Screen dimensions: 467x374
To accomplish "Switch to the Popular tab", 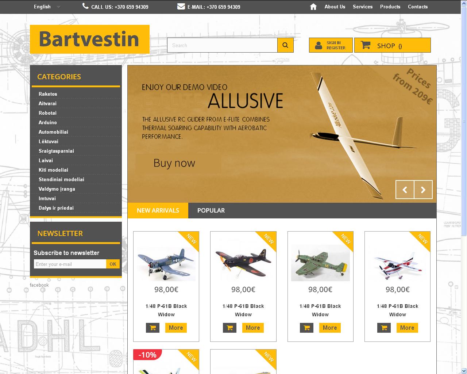I will tap(211, 210).
